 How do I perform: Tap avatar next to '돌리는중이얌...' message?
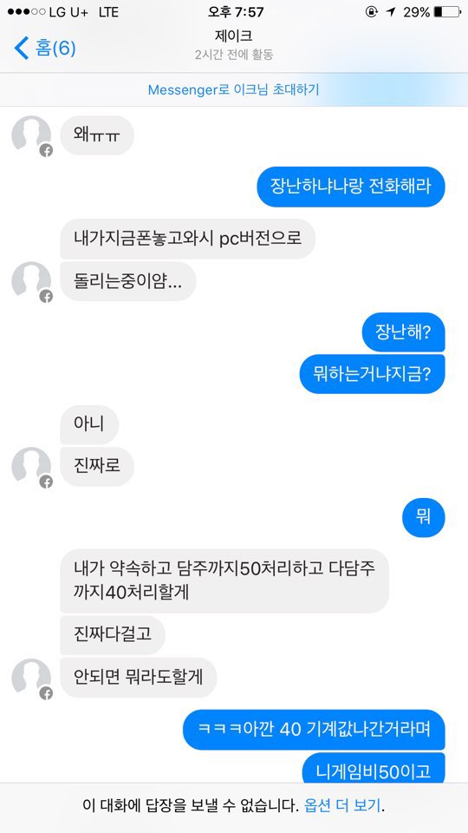[32, 281]
